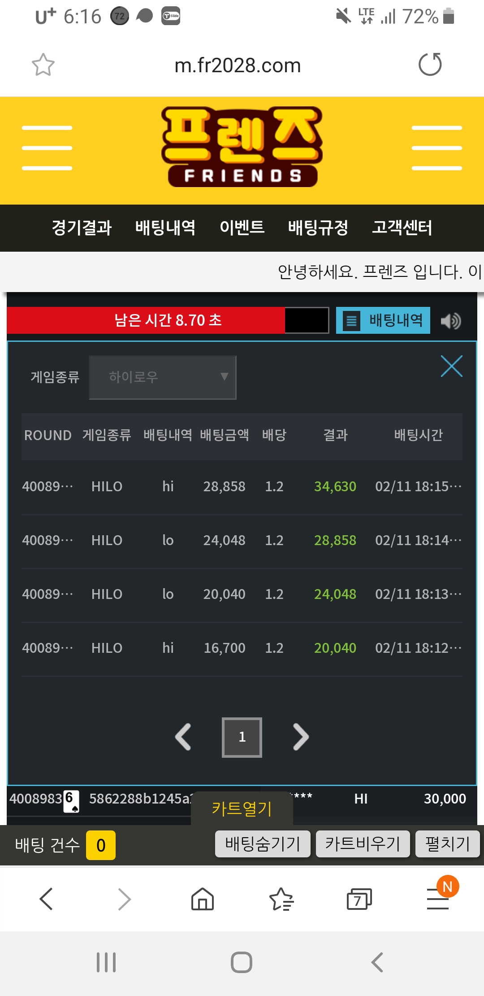The width and height of the screenshot is (484, 996).
Task: Select page 1 in pagination
Action: [242, 737]
